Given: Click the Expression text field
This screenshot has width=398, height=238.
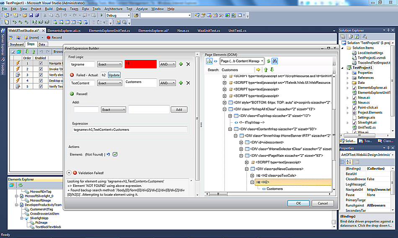Looking at the screenshot, I should click(x=130, y=129).
